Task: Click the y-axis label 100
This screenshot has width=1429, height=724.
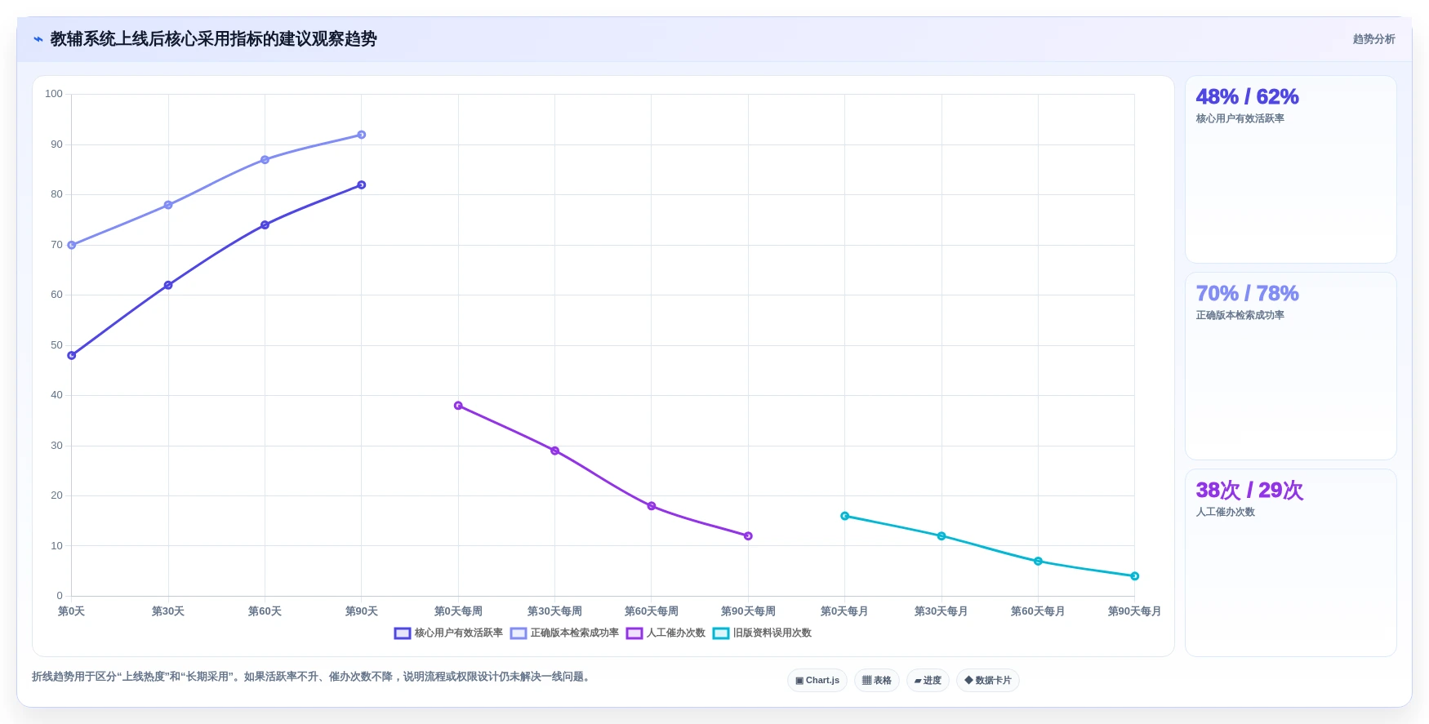Action: click(x=54, y=94)
